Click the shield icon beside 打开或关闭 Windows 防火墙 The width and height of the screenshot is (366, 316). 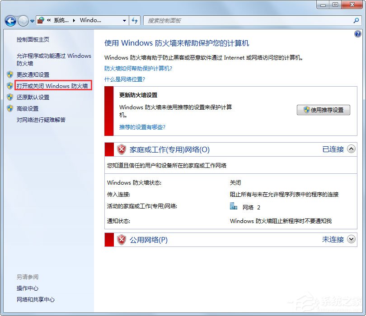(x=10, y=86)
